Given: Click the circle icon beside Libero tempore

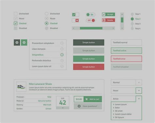Looking at the screenshot, I should tap(62, 49).
